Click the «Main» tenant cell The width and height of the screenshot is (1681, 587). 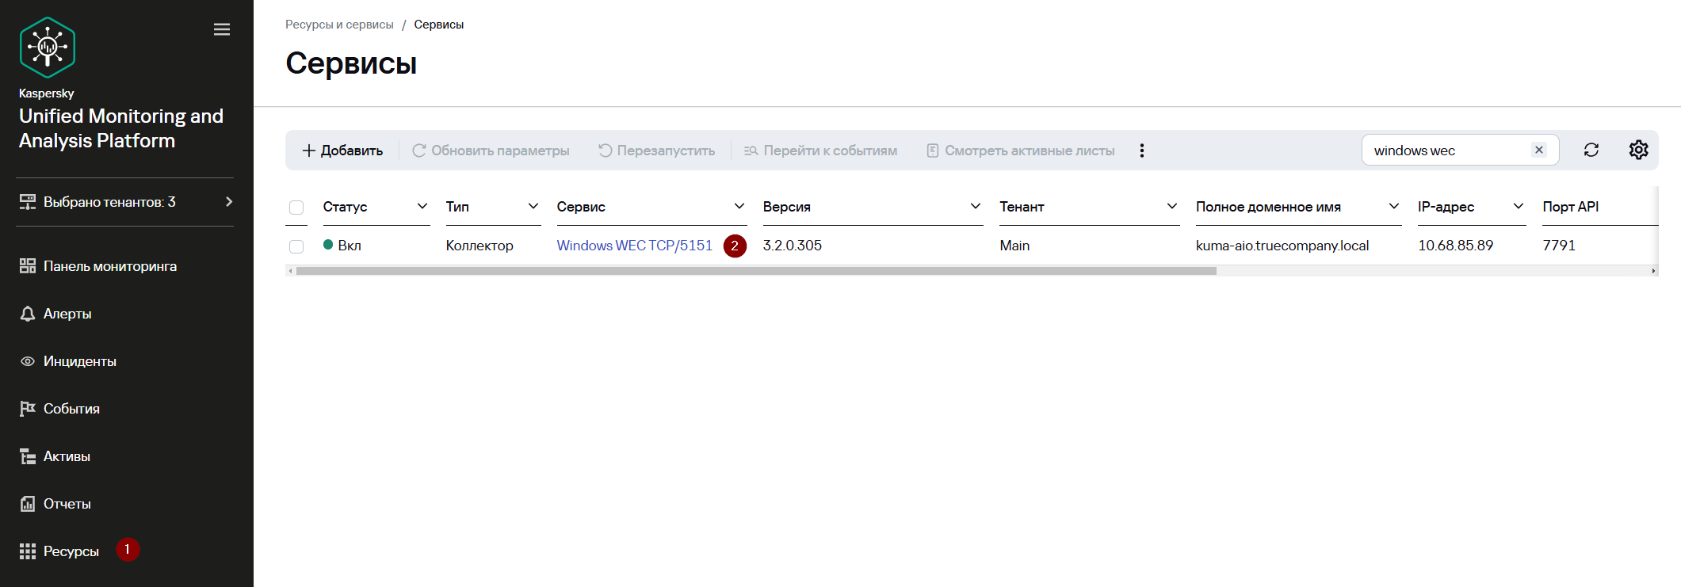coord(1014,246)
